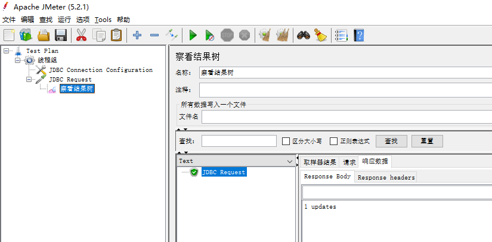Click the Save floppy disk icon
Image resolution: width=492 pixels, height=242 pixels.
(61, 35)
